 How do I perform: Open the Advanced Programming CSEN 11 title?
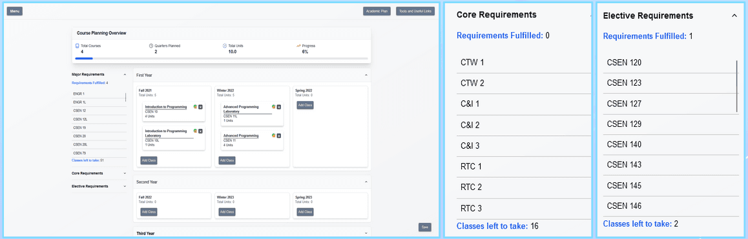click(x=241, y=136)
